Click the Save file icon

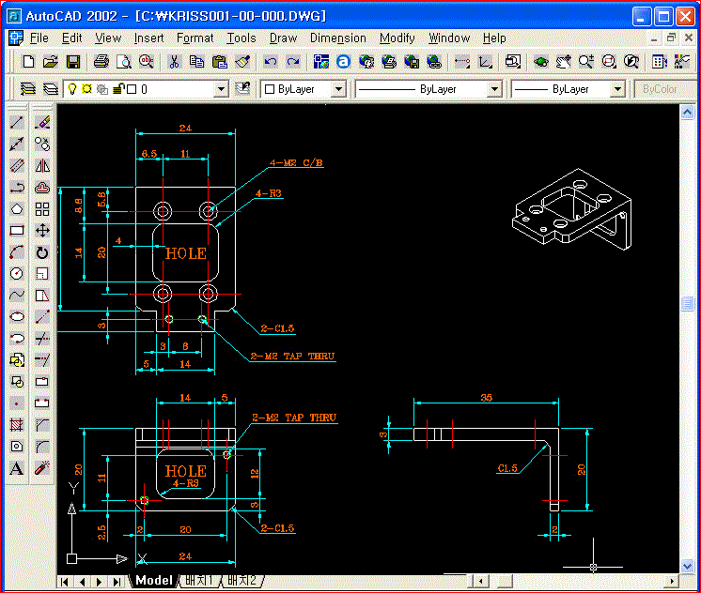(x=72, y=62)
